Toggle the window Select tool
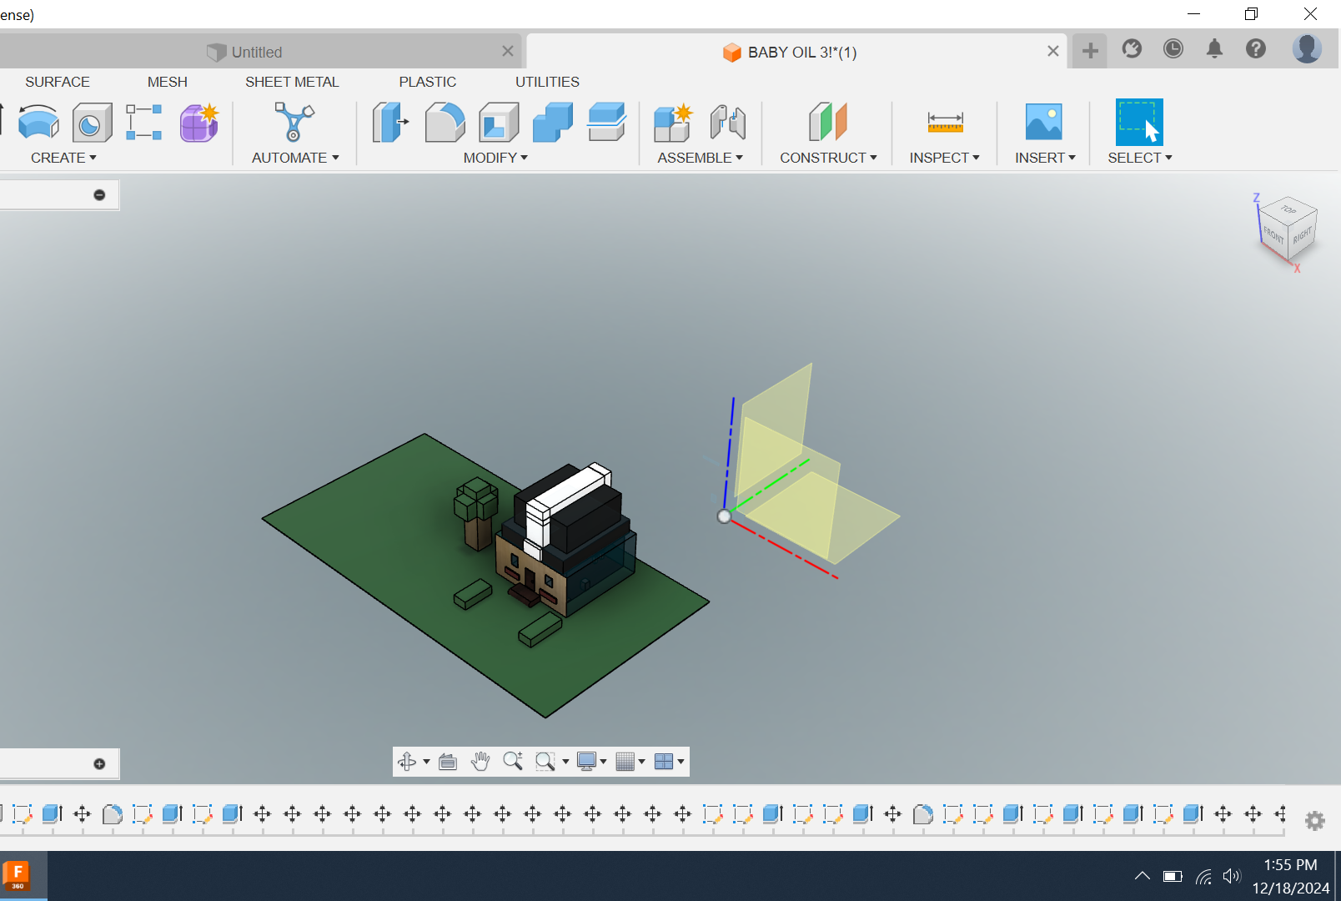The height and width of the screenshot is (901, 1341). click(x=1139, y=123)
